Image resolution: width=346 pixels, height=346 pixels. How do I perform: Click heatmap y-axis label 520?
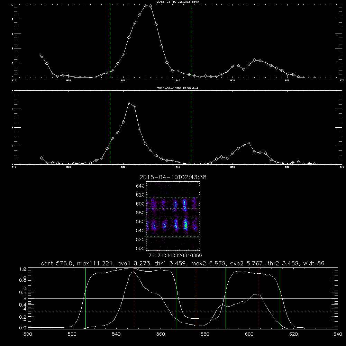click(x=140, y=239)
